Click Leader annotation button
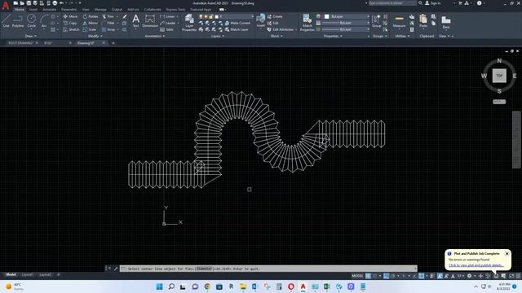 click(x=168, y=23)
